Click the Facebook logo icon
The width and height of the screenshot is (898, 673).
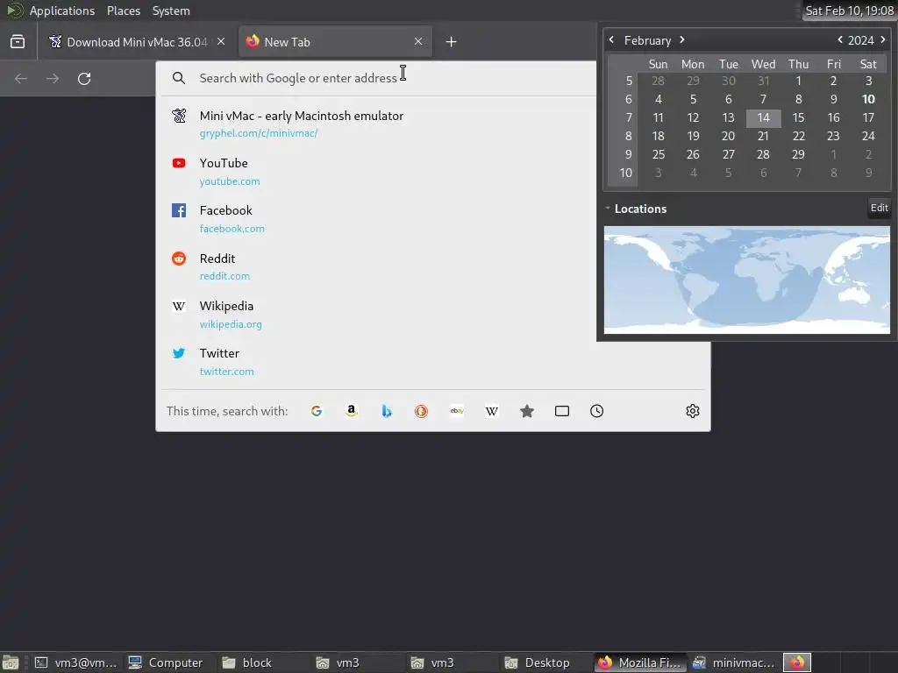point(179,210)
